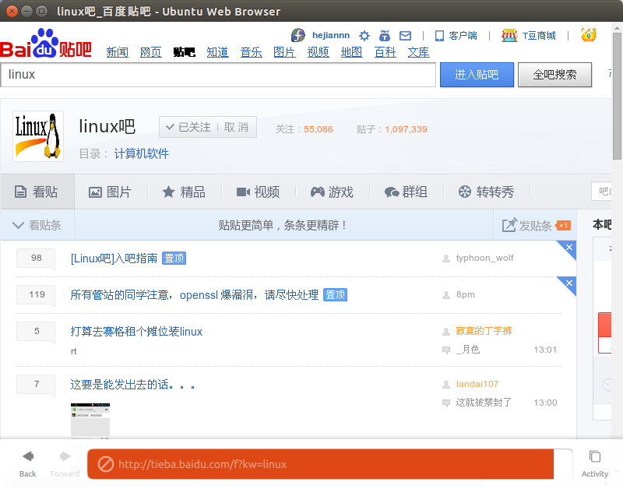Open the 百科 navigation link
The image size is (623, 489).
click(385, 52)
